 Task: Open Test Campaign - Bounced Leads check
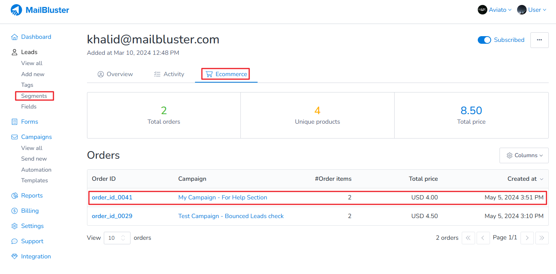pos(231,216)
